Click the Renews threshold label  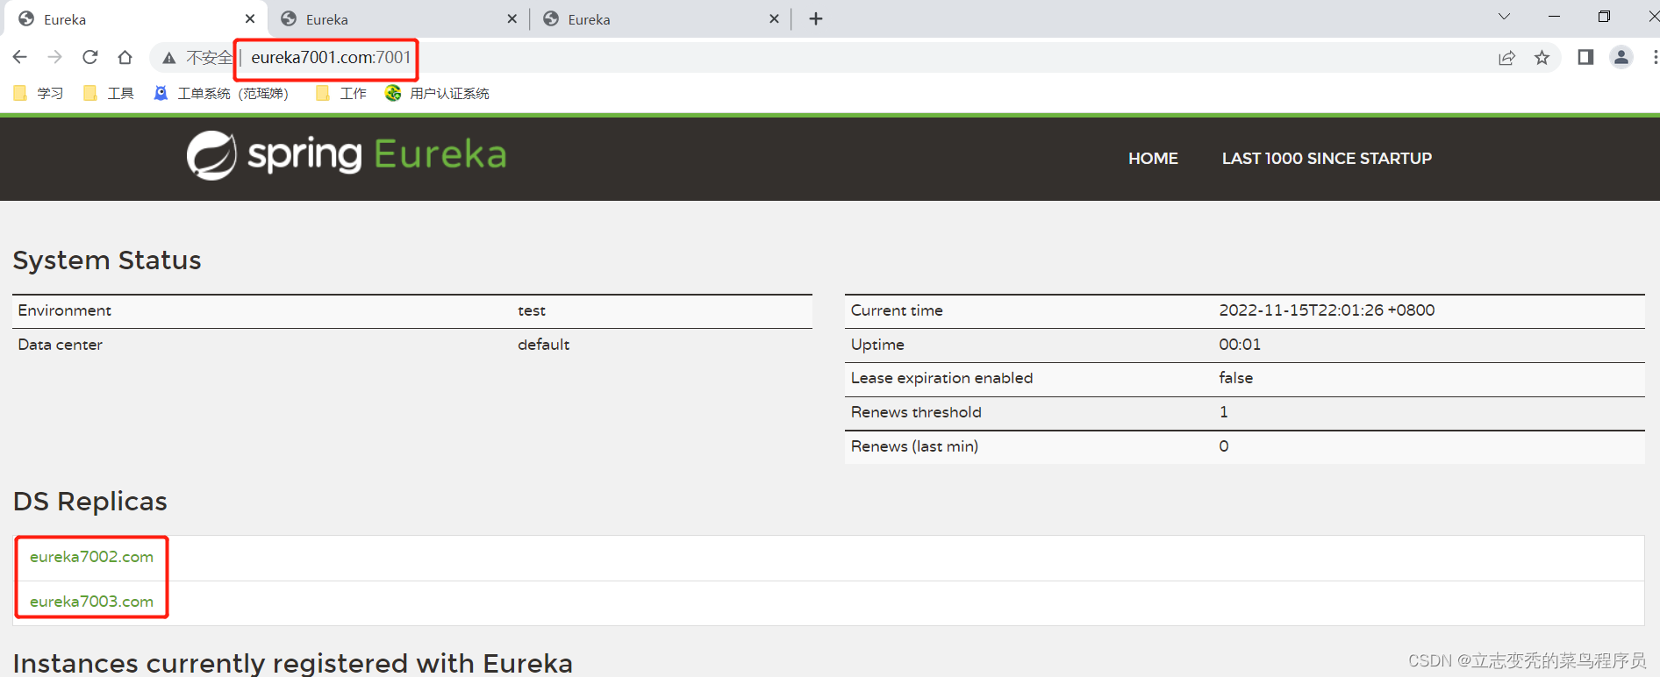pos(916,412)
